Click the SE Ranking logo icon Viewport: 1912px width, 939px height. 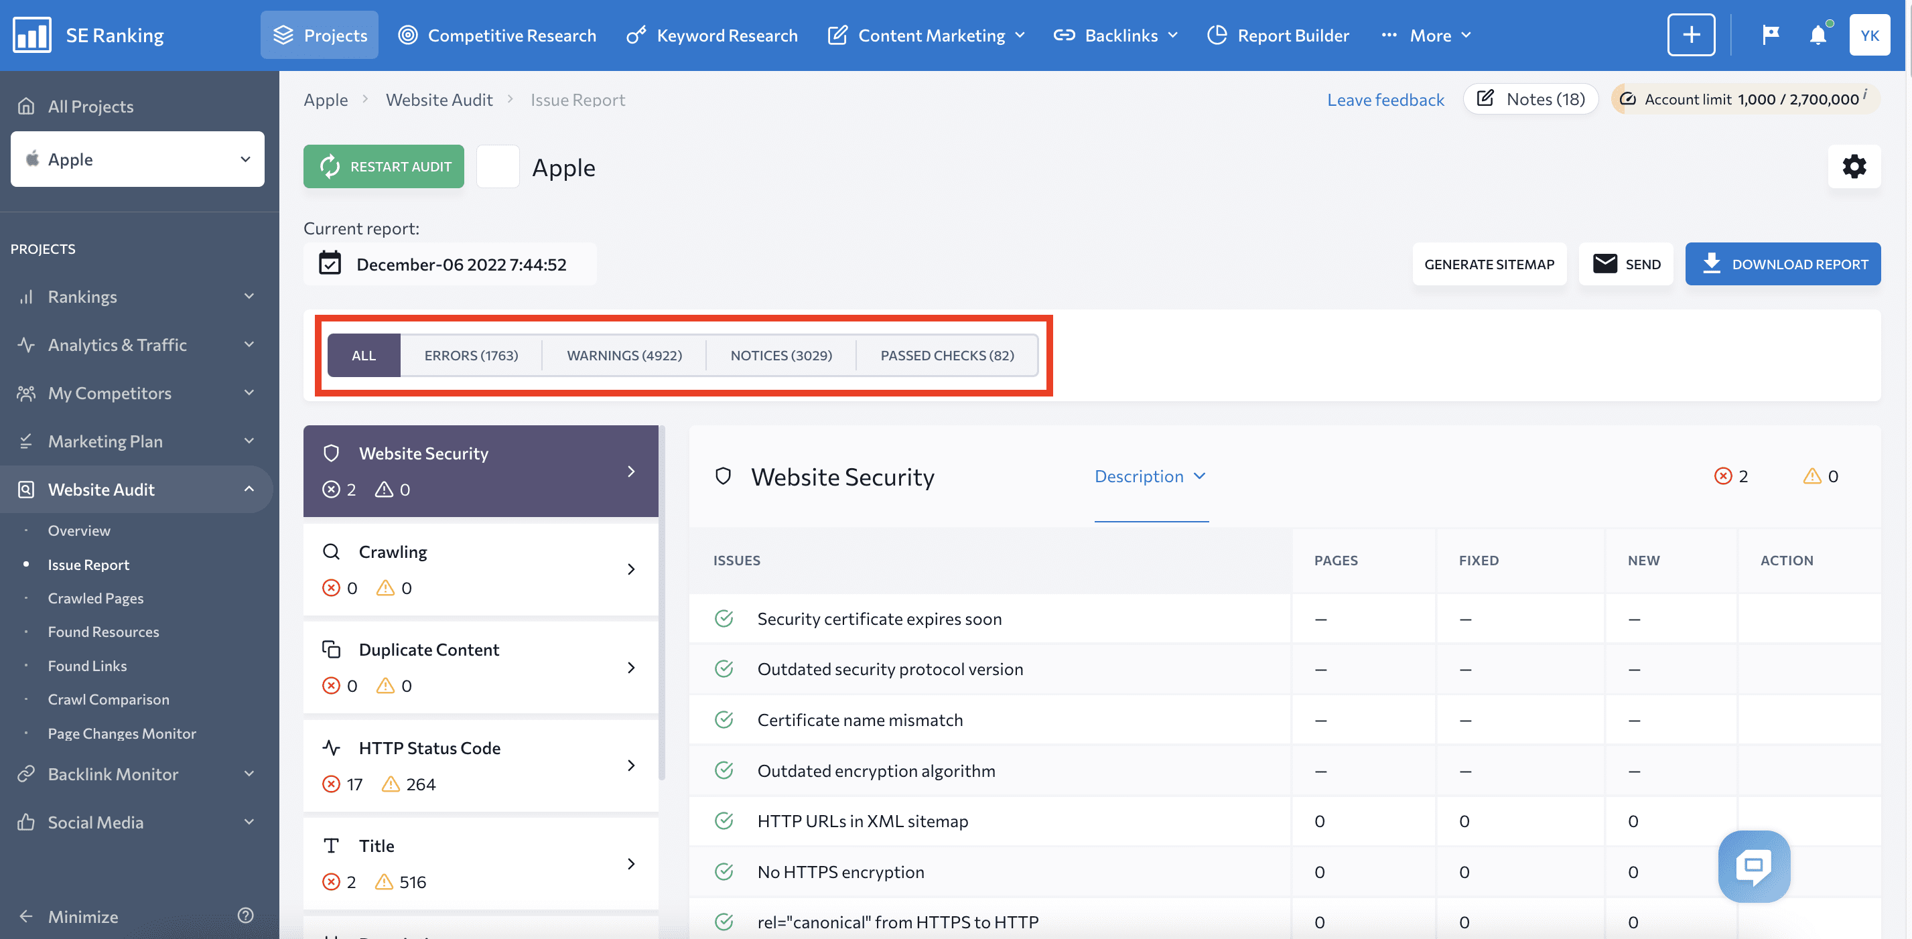coord(32,35)
